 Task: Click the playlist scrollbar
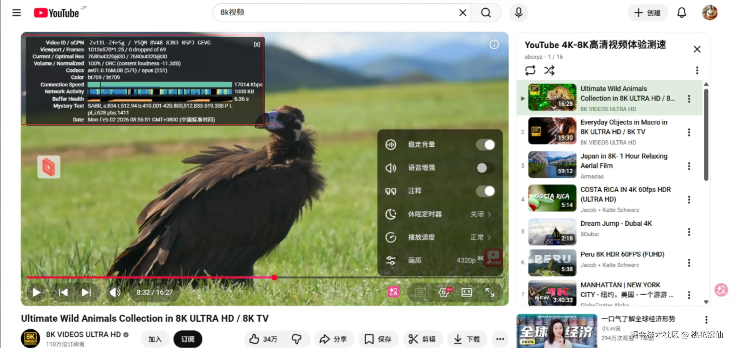tap(706, 135)
